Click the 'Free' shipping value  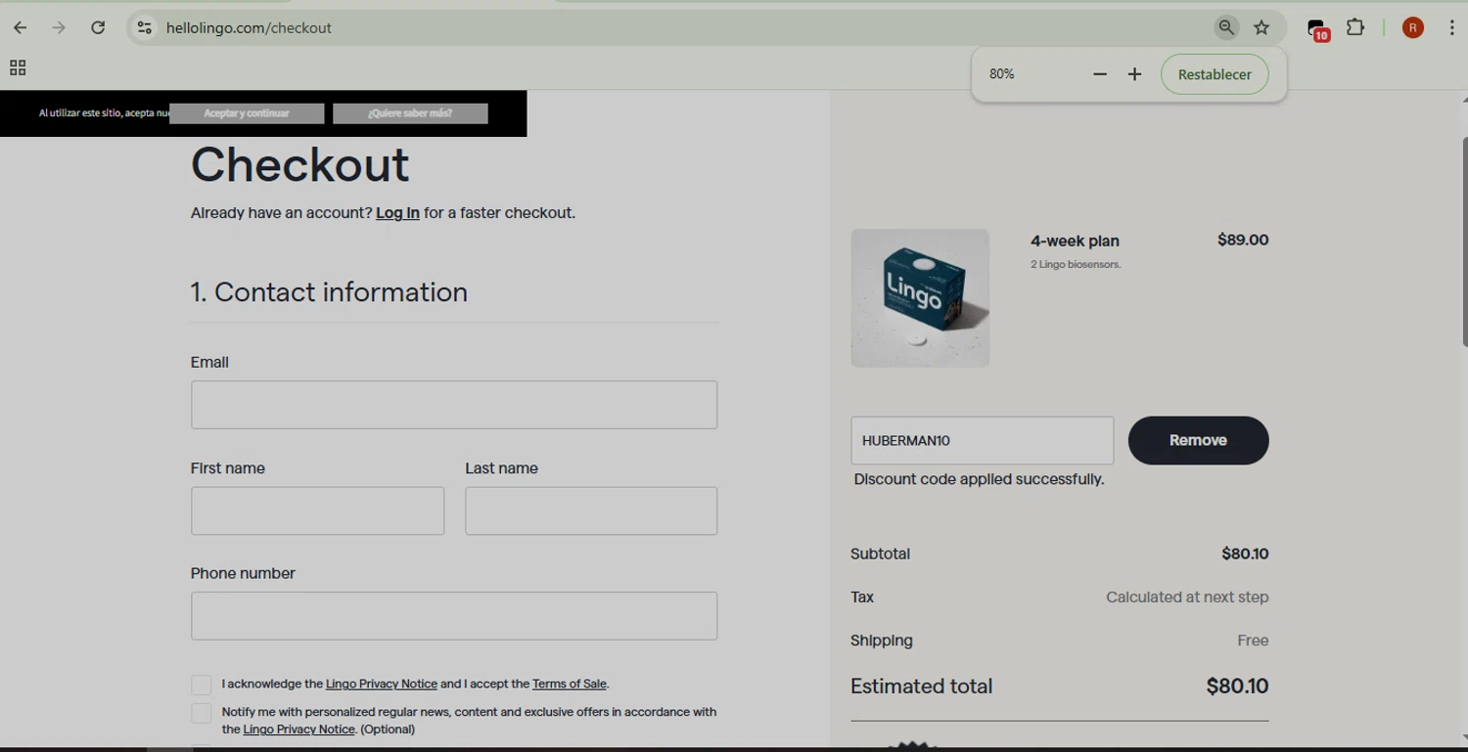click(x=1253, y=641)
